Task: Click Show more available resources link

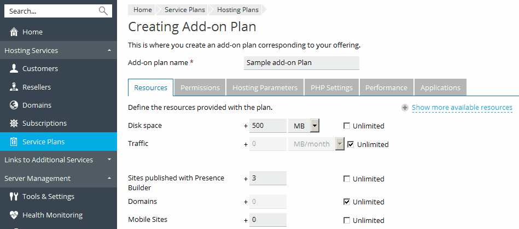Action: (462, 108)
